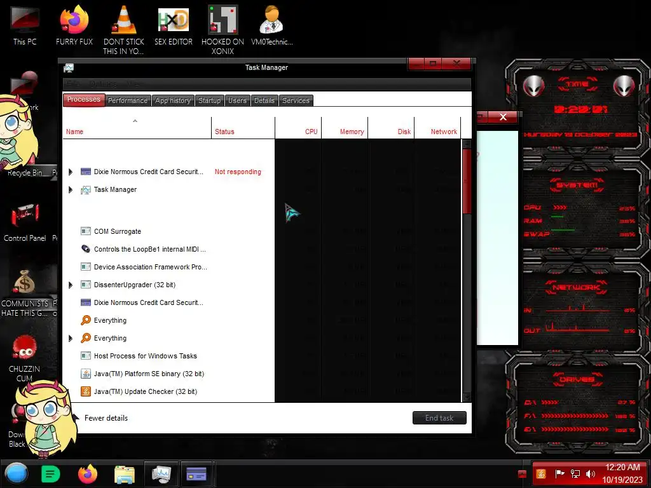This screenshot has width=651, height=488.
Task: Show hidden tray icons
Action: 523,474
